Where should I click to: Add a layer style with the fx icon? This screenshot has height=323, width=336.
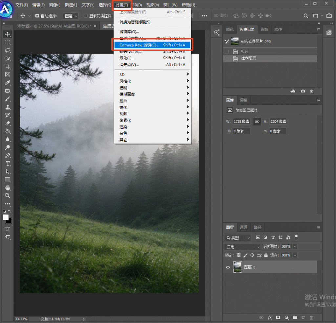(270, 318)
